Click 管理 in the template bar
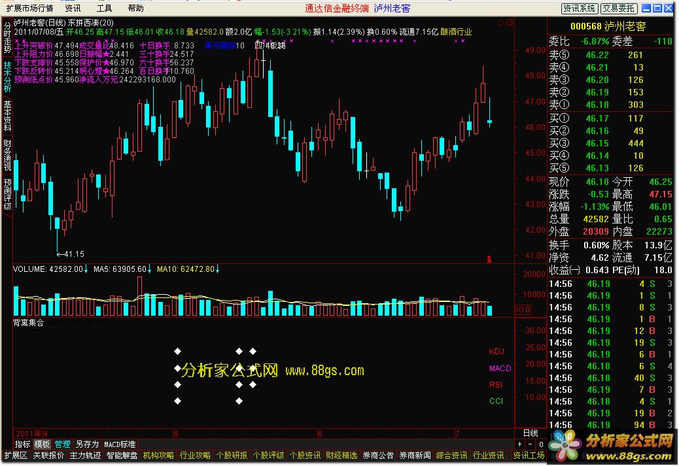Viewport: 679px width, 466px height. click(62, 444)
